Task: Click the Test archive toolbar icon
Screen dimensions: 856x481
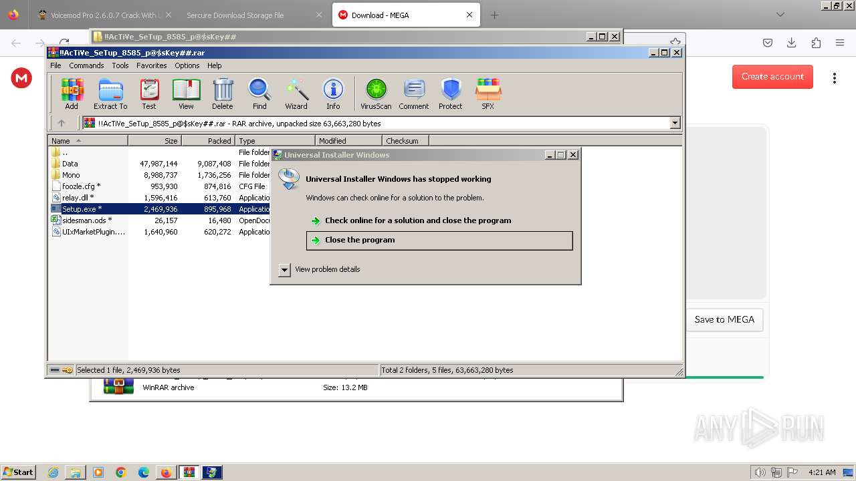Action: 149,94
